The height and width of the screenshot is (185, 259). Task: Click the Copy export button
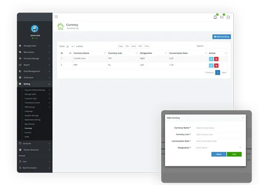[120, 46]
